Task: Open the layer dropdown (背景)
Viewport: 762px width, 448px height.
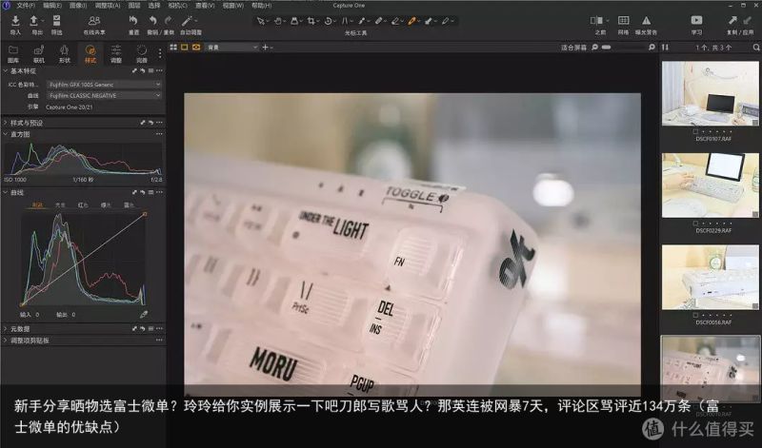Action: tap(231, 48)
